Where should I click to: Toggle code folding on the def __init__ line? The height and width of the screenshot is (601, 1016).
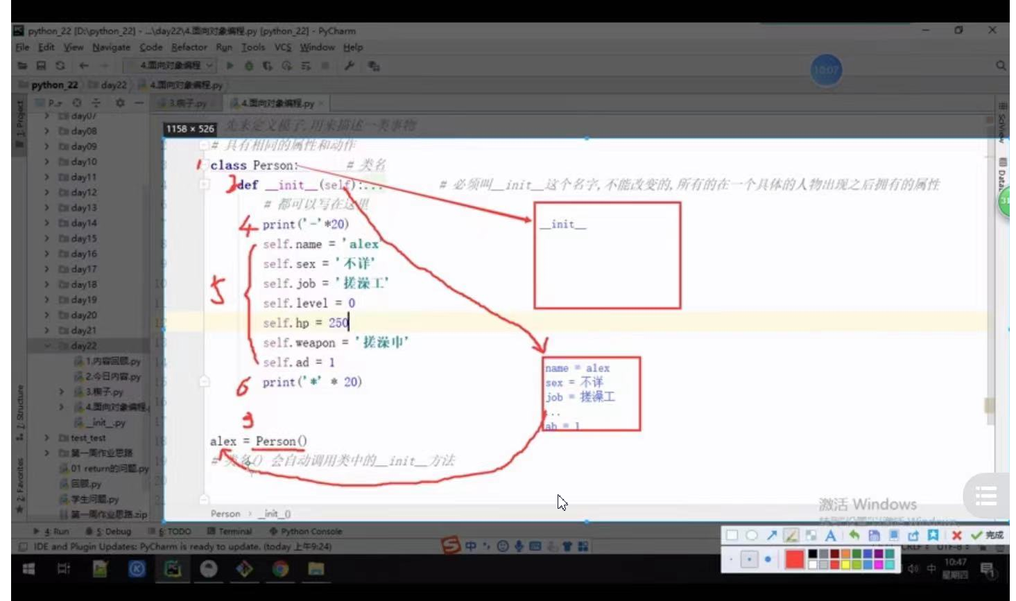(x=205, y=184)
